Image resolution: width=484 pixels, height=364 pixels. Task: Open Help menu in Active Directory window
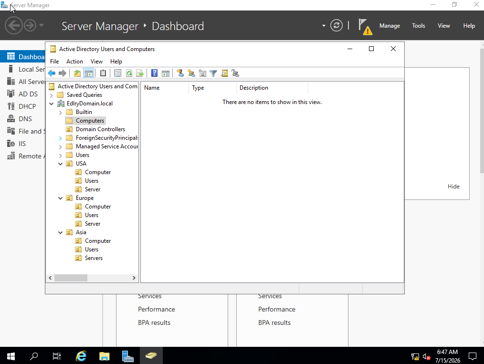click(116, 62)
